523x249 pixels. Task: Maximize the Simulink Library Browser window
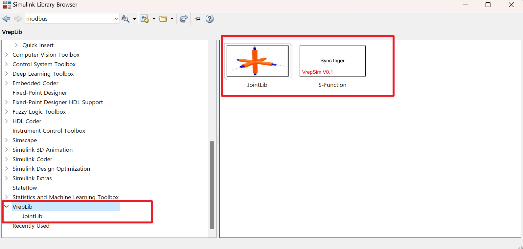tap(488, 5)
